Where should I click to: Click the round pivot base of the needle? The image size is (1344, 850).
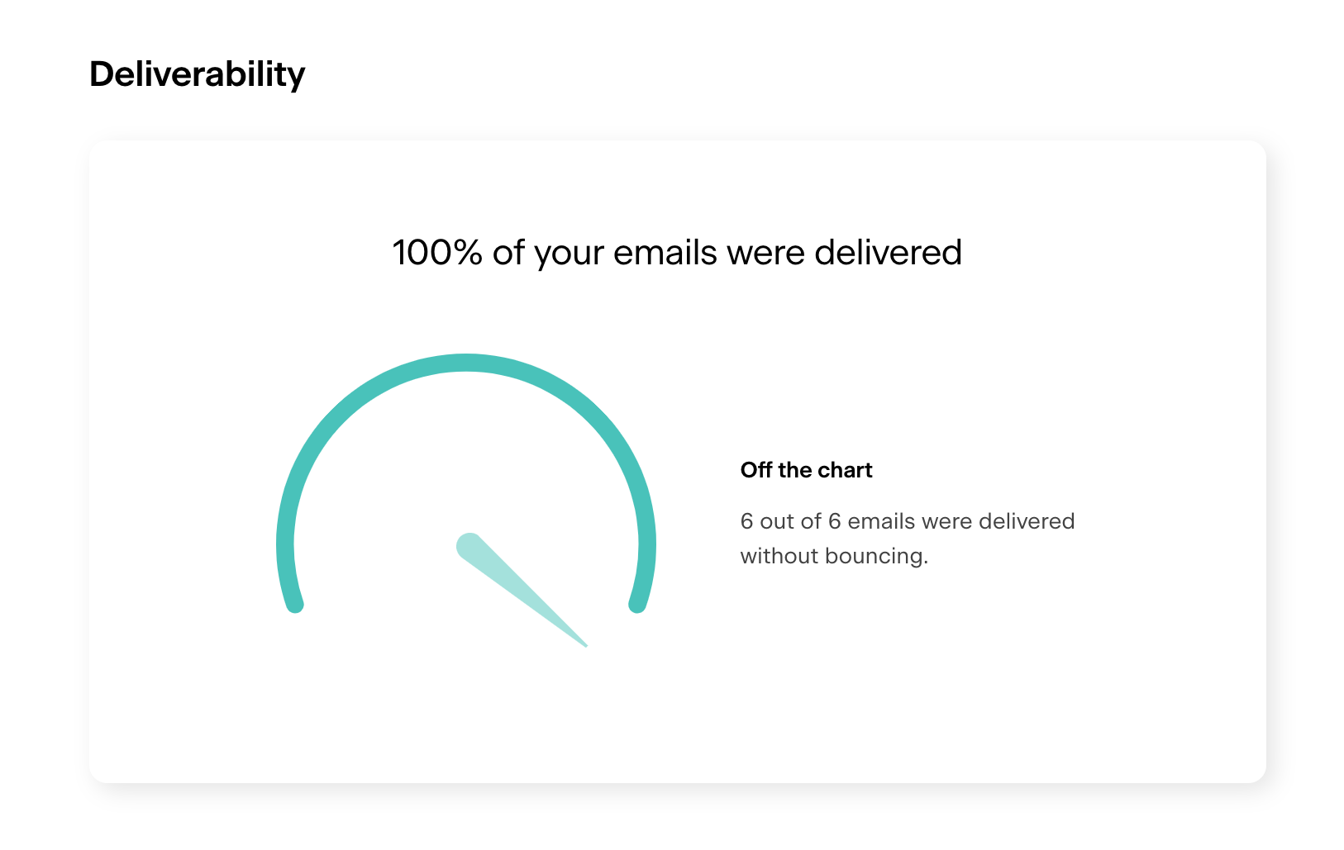469,545
